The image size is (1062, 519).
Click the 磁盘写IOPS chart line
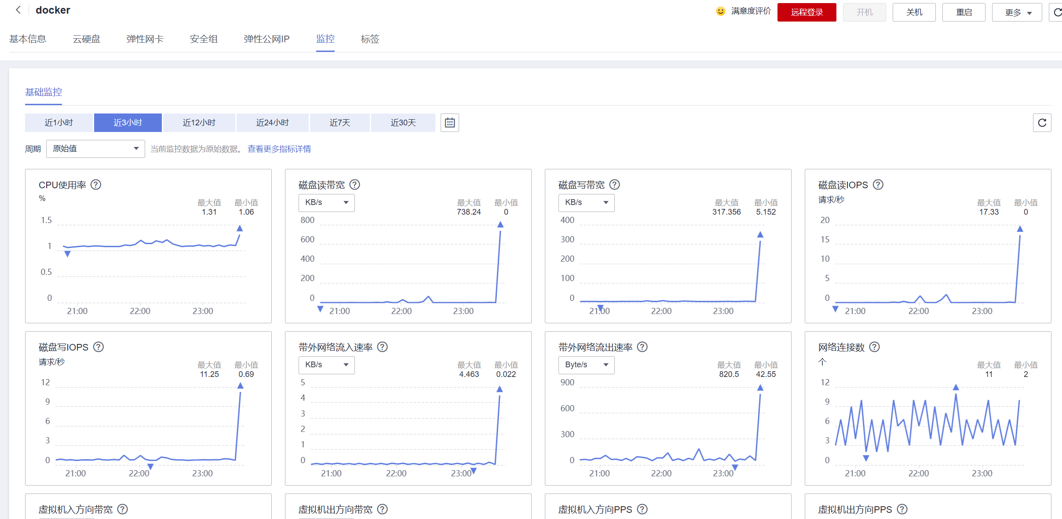click(148, 427)
